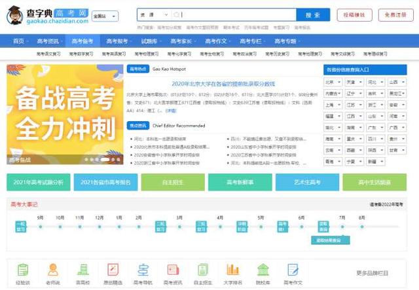Image resolution: width=419 pixels, height=290 pixels.
Task: Click the 高考导航 navigation icon
Action: pyautogui.click(x=143, y=272)
